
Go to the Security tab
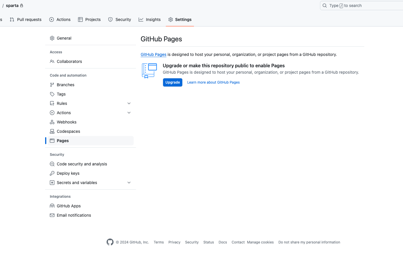pyautogui.click(x=120, y=20)
